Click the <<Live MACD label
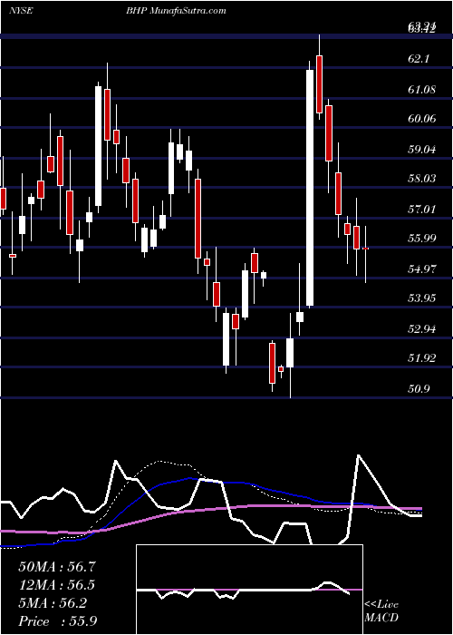 (381, 611)
